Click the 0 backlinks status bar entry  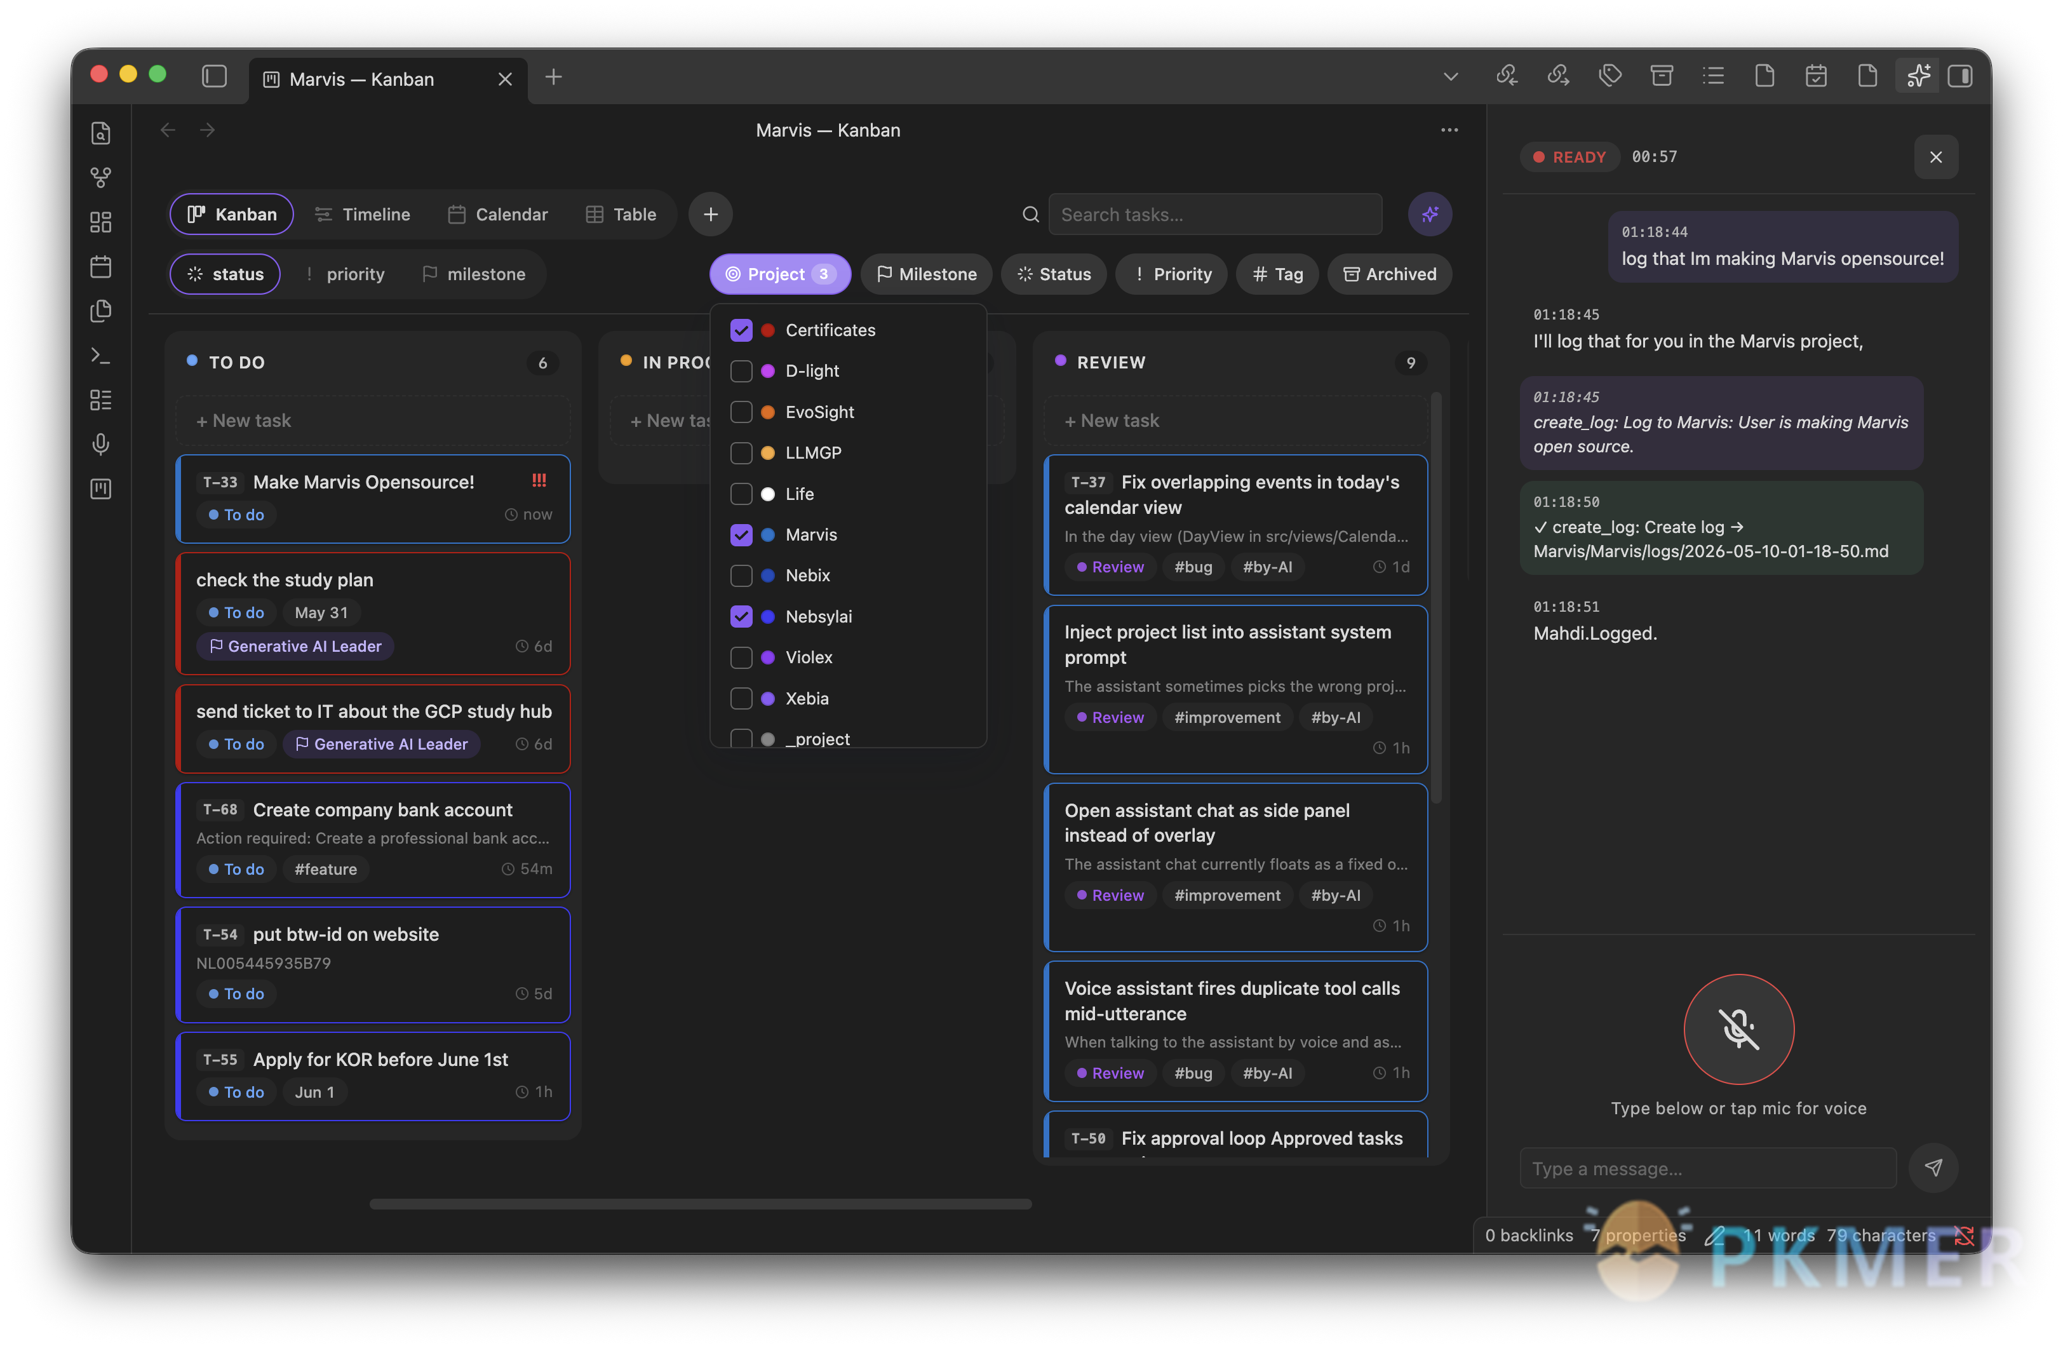[1529, 1236]
